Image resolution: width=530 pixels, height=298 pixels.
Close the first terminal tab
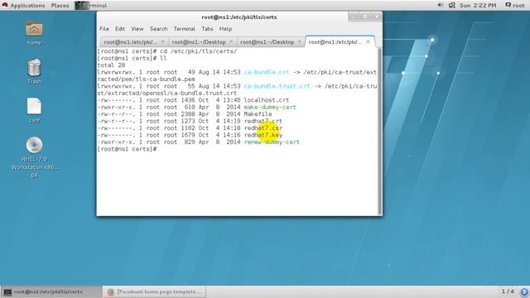[163, 41]
